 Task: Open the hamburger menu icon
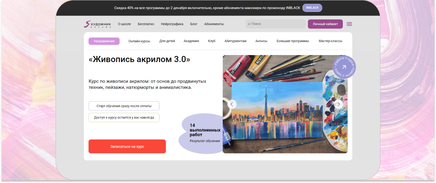point(349,24)
